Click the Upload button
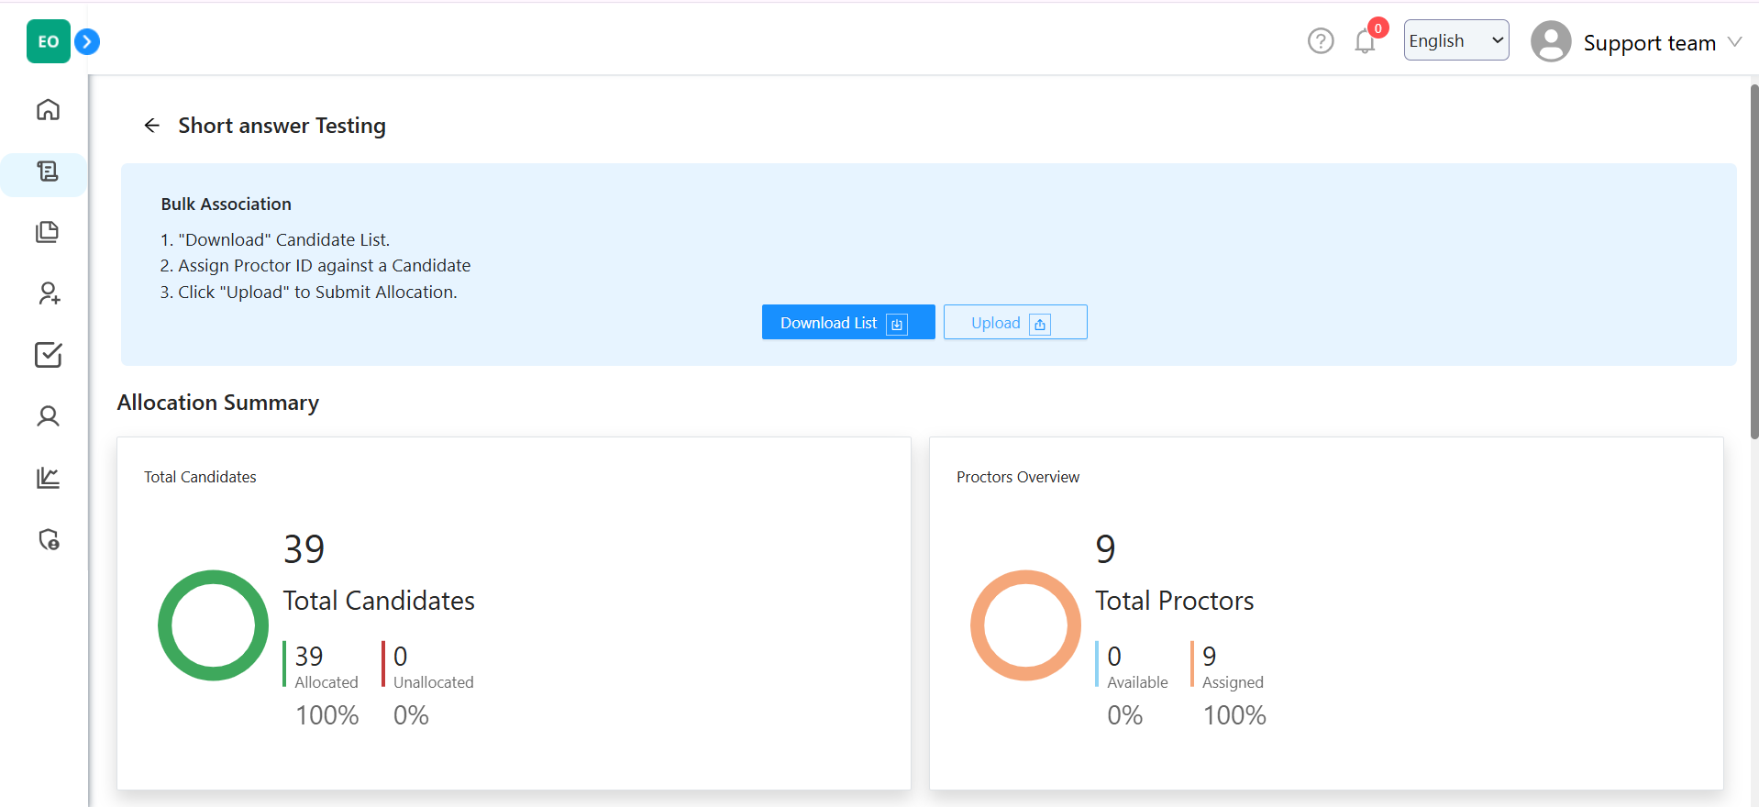This screenshot has width=1759, height=807. [1014, 323]
